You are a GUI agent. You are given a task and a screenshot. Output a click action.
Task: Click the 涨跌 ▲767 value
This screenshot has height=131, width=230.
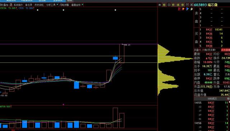click(x=209, y=58)
